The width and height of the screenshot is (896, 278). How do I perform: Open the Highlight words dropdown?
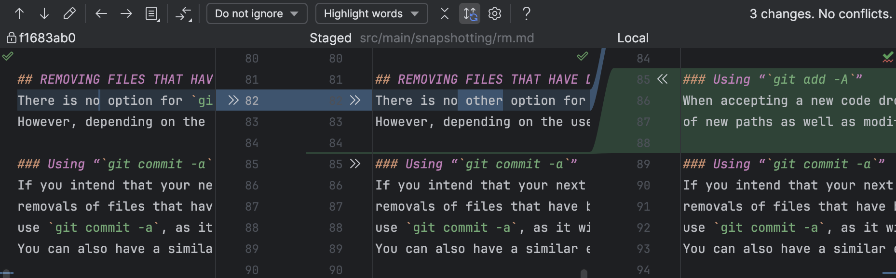click(x=371, y=13)
